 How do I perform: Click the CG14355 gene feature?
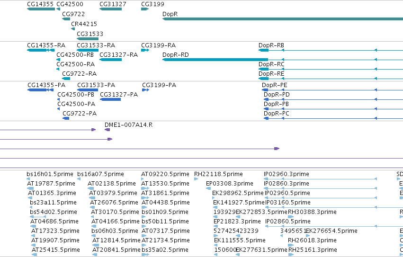point(41,9)
